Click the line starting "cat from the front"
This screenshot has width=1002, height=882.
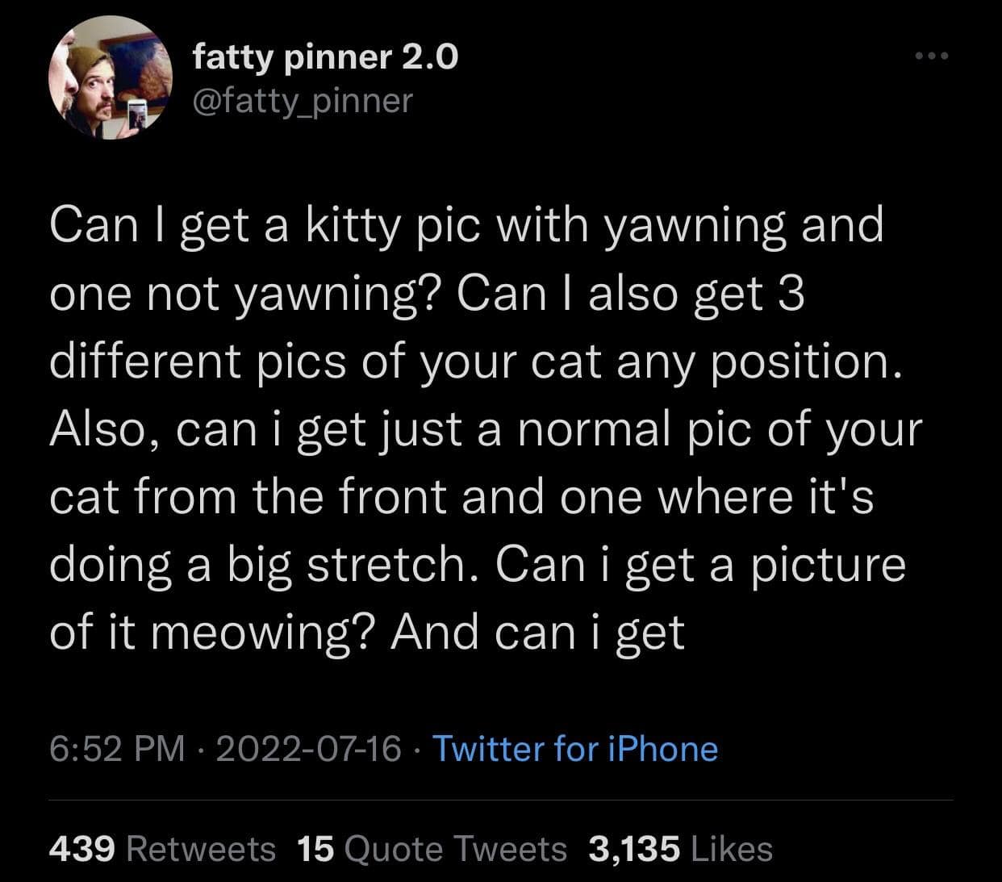(x=461, y=497)
